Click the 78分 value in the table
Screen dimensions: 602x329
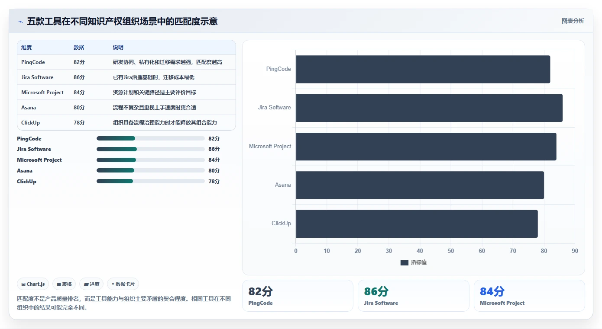point(79,123)
